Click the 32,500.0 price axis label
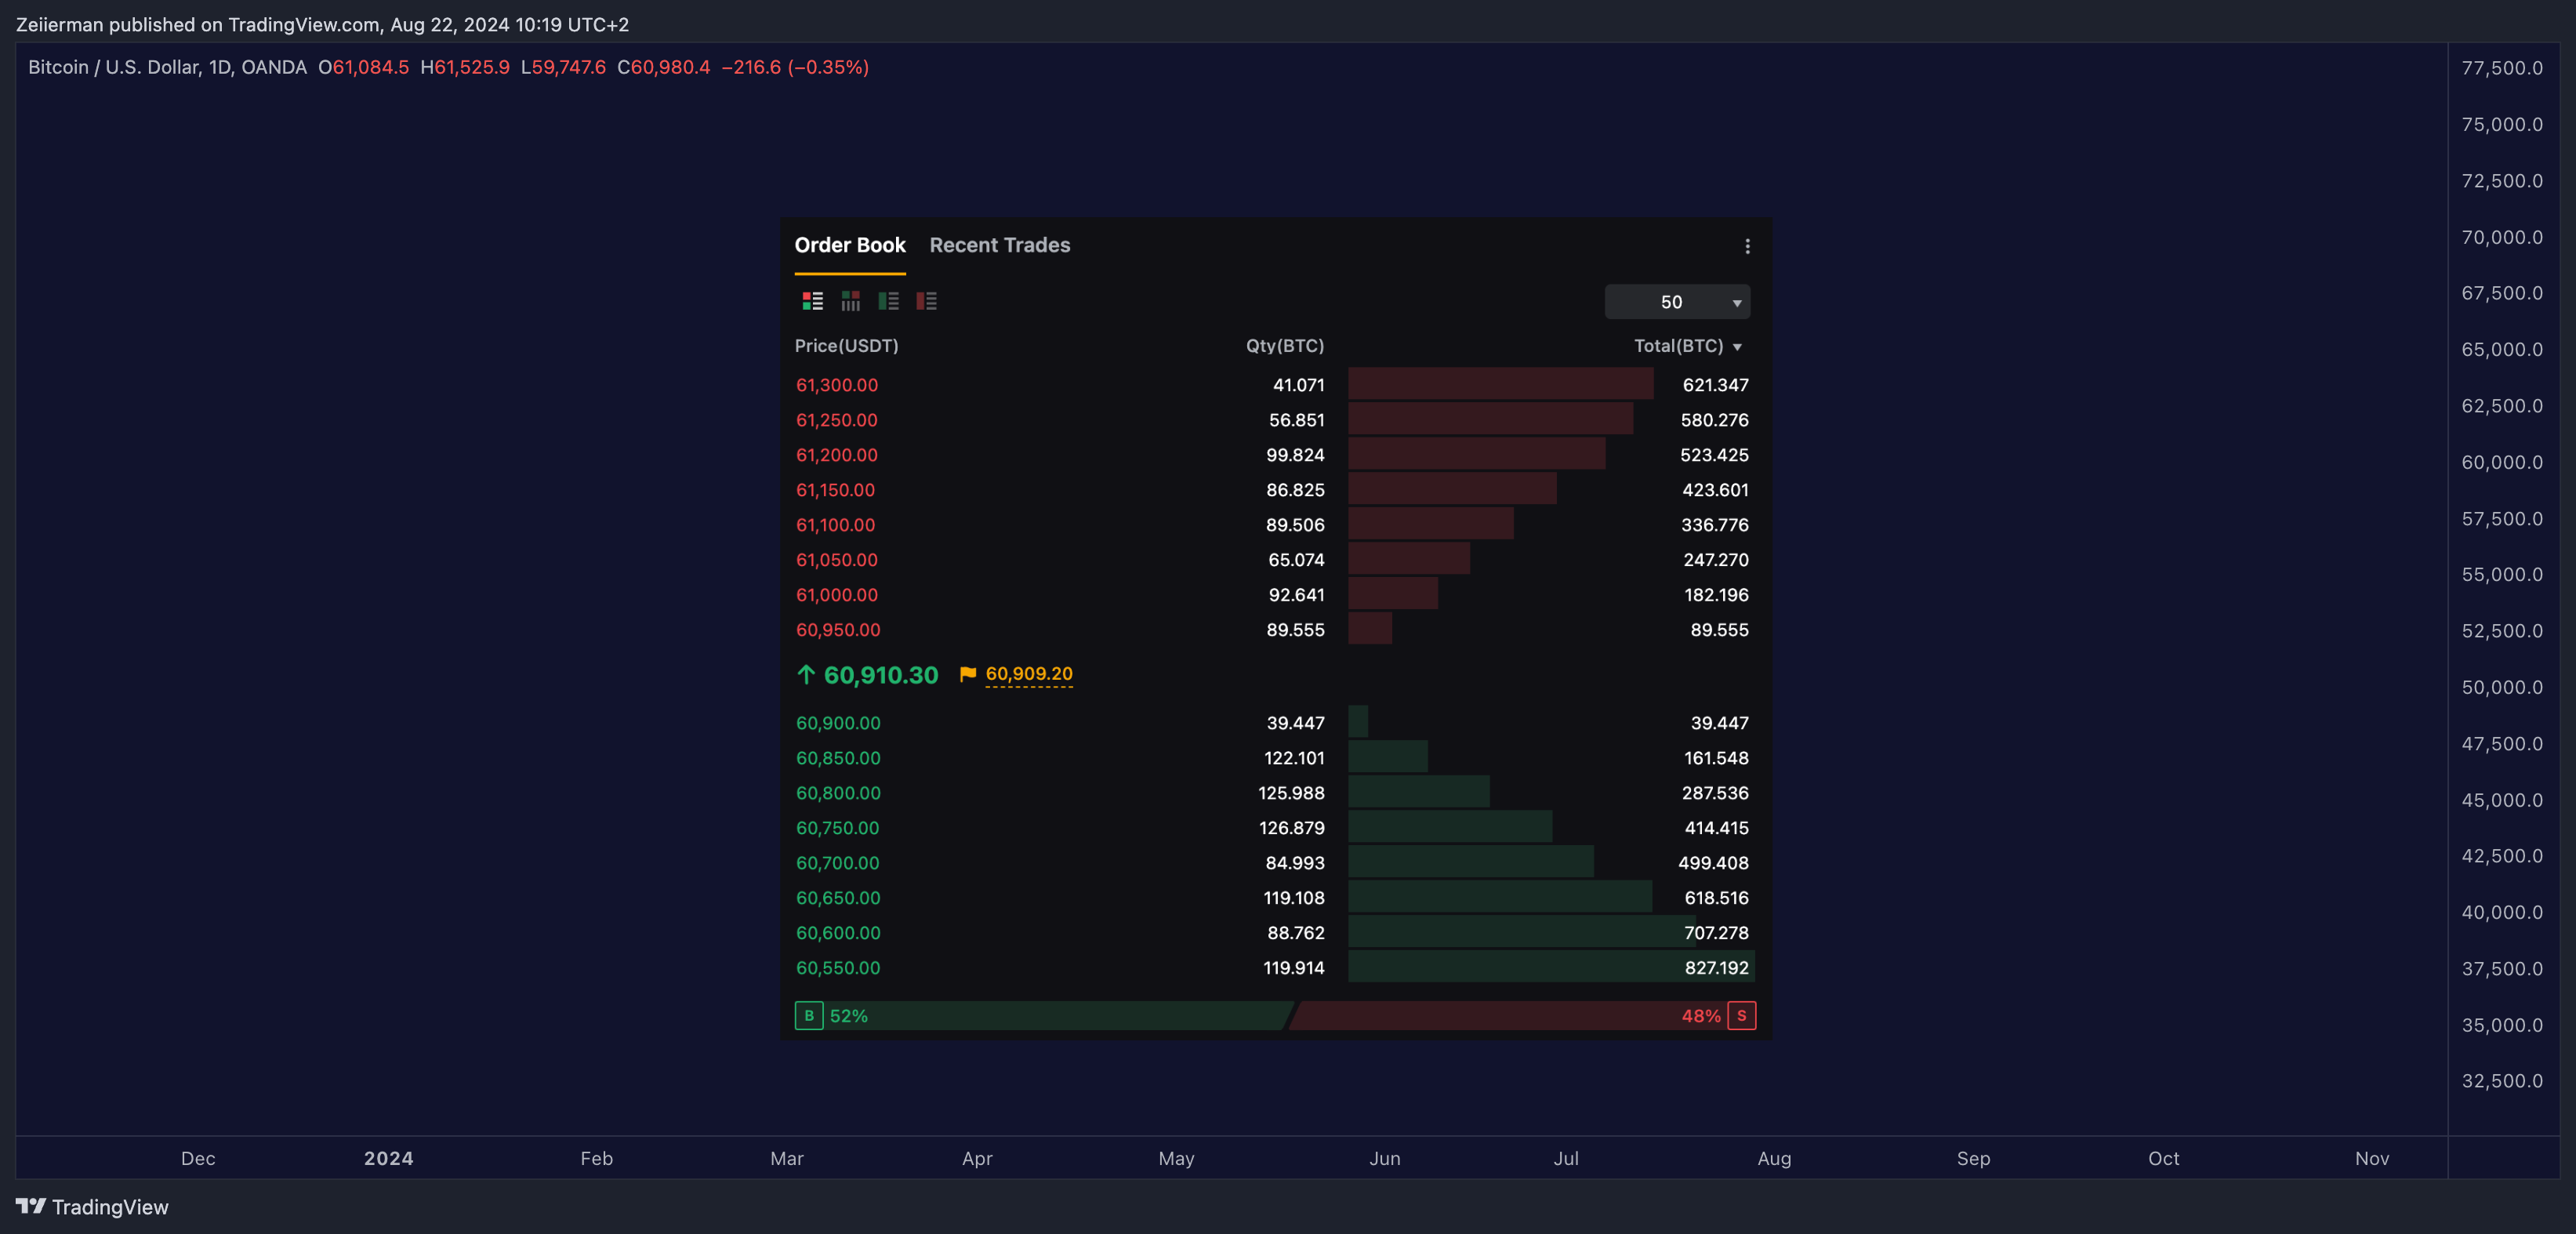The height and width of the screenshot is (1234, 2576). click(2502, 1081)
